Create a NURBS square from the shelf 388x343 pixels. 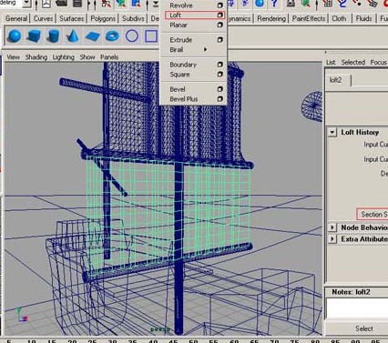click(151, 36)
